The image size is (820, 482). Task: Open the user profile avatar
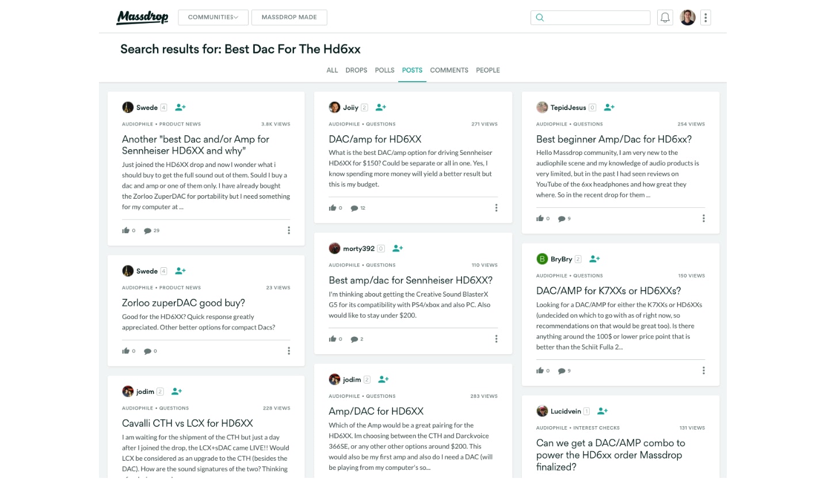[687, 17]
